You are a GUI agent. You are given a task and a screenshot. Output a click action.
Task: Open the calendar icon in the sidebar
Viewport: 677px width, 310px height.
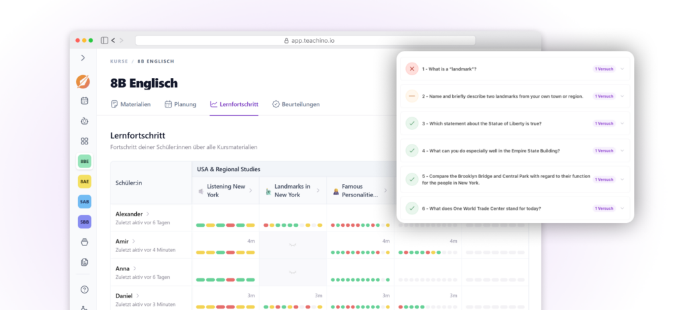85,101
